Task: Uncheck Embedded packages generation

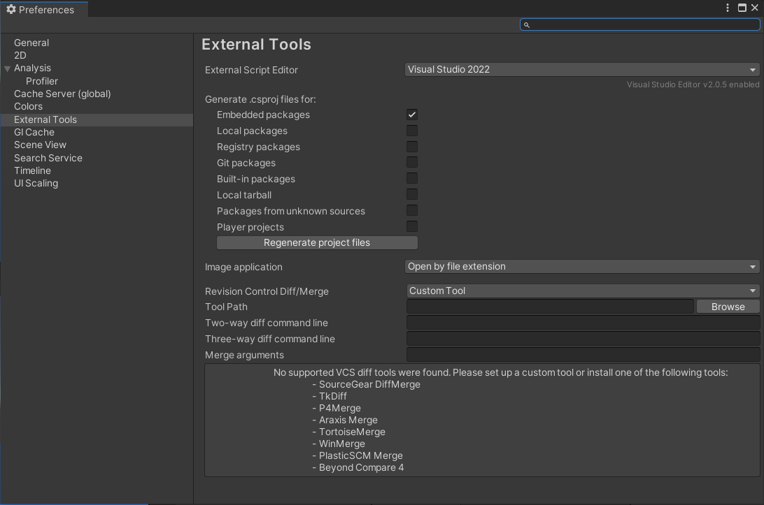Action: (411, 115)
